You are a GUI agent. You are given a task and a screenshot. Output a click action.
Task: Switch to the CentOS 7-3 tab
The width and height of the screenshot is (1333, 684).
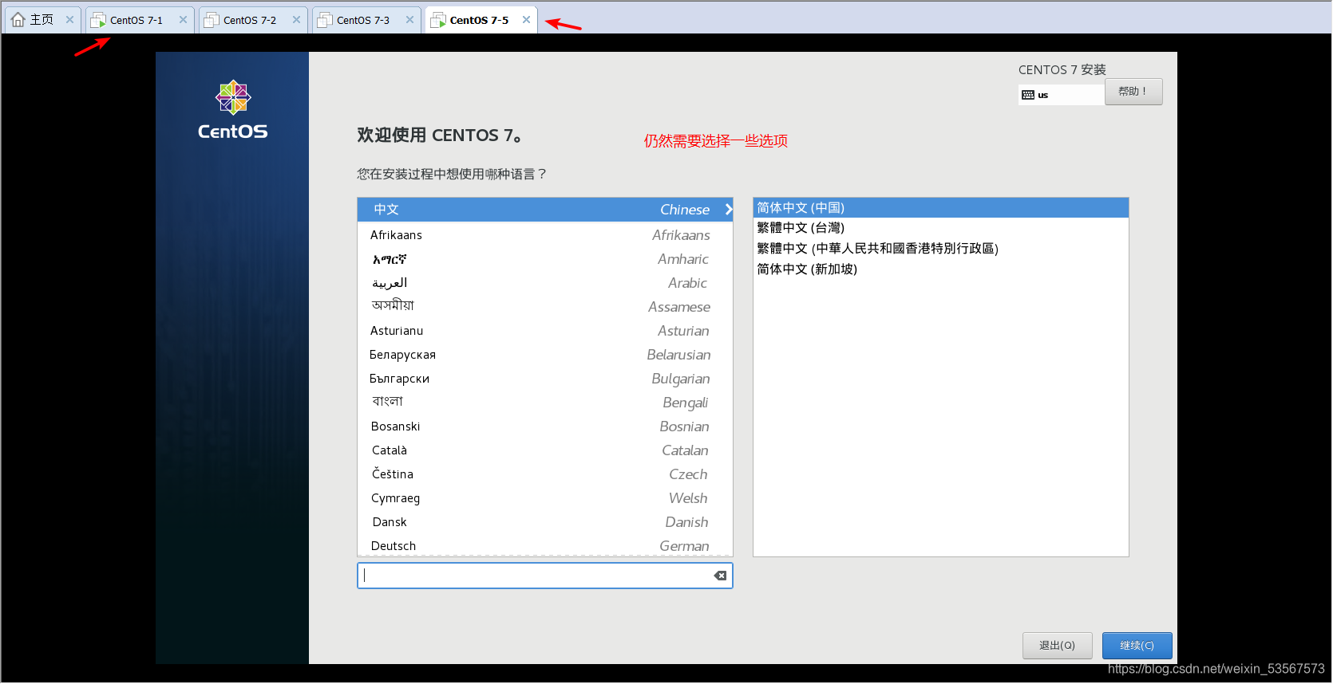pos(366,20)
